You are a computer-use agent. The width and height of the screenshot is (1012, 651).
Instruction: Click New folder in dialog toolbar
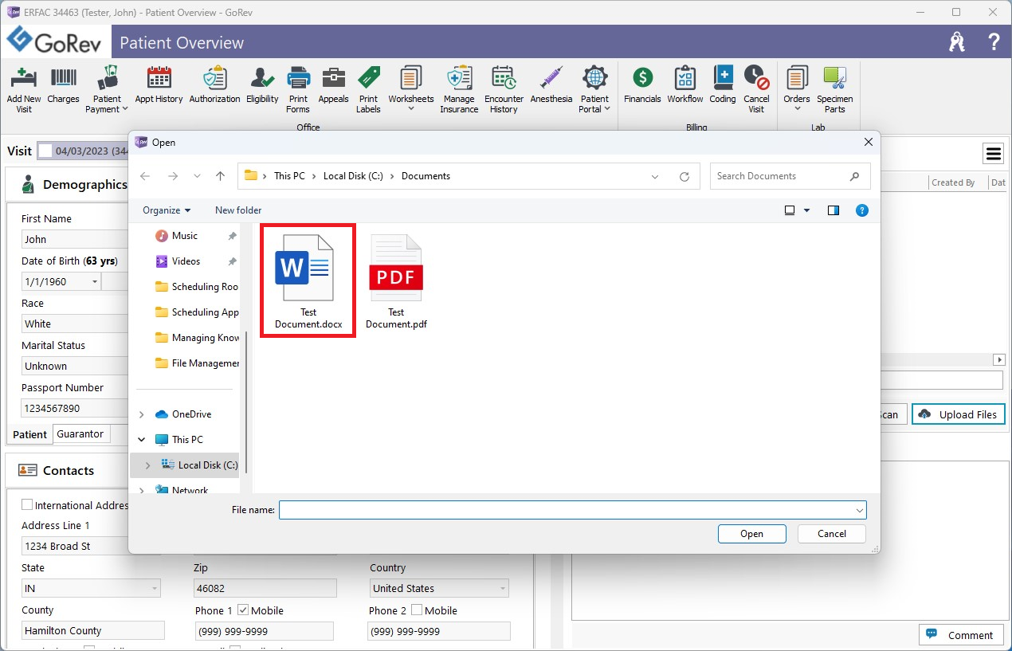point(238,210)
